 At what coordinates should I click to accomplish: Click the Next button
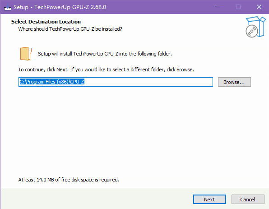pos(209,199)
